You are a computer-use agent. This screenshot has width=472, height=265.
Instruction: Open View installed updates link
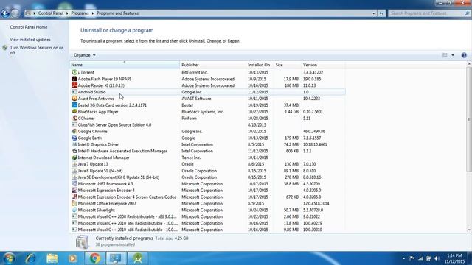pos(30,40)
